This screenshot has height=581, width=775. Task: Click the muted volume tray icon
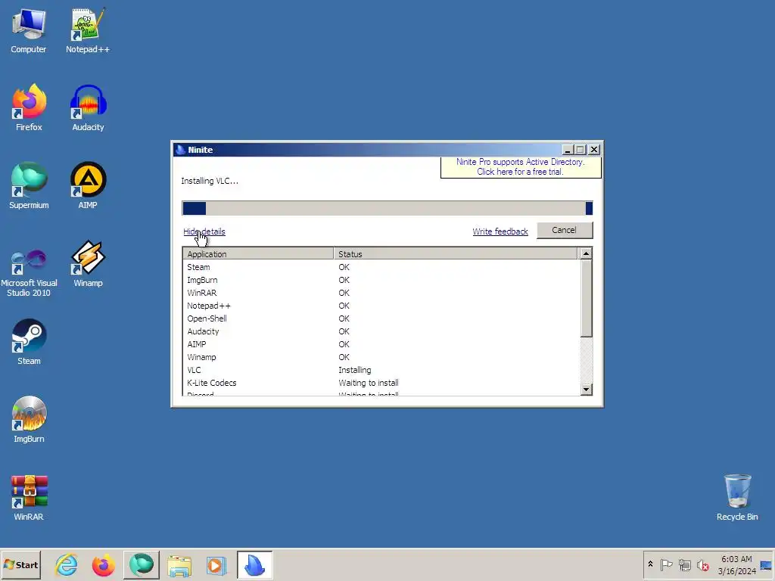click(x=702, y=564)
